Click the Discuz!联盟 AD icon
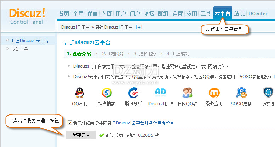 tap(161, 92)
